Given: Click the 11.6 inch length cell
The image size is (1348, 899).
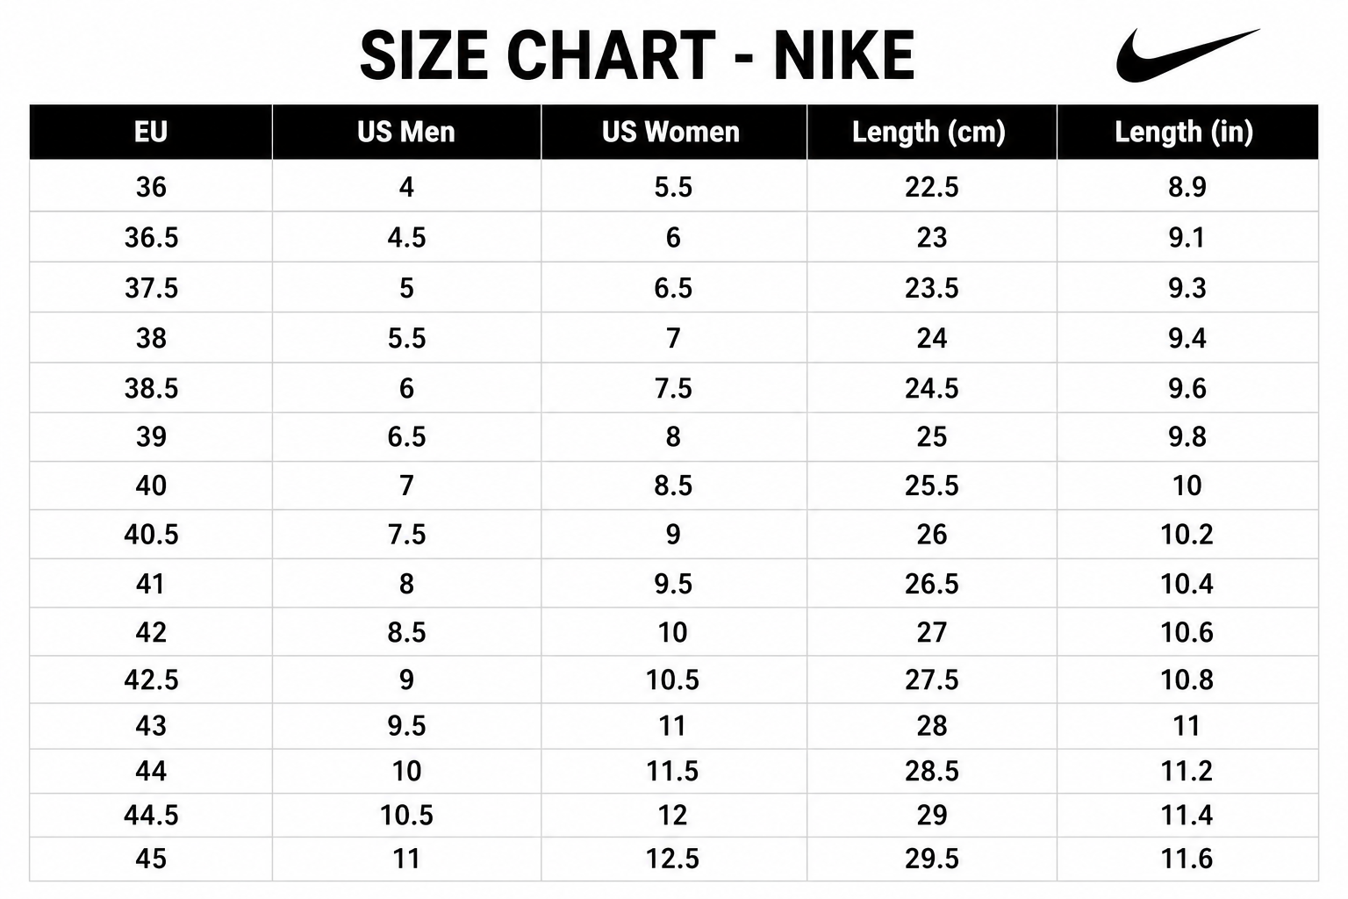Looking at the screenshot, I should click(x=1187, y=859).
